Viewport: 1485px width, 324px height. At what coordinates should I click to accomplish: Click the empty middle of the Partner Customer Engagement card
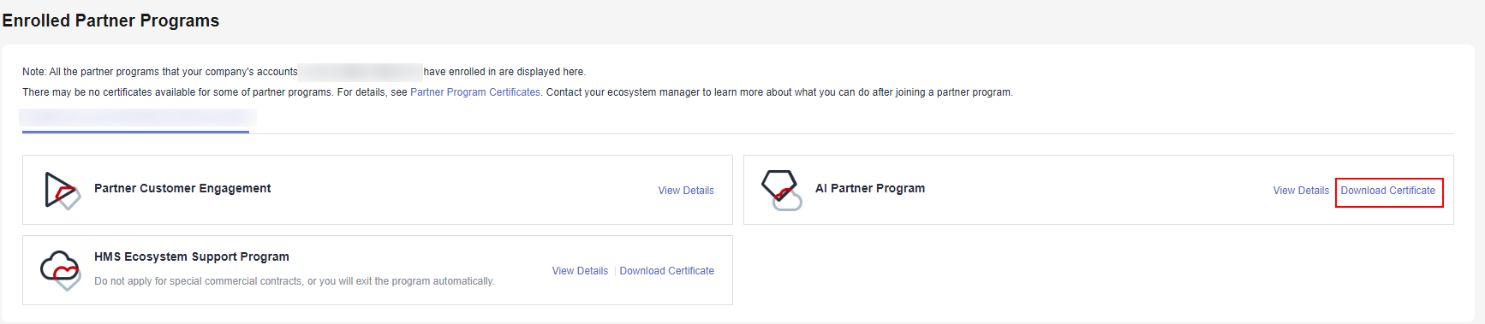462,190
